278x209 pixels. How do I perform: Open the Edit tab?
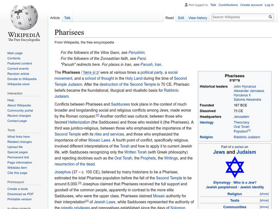pyautogui.click(x=181, y=18)
